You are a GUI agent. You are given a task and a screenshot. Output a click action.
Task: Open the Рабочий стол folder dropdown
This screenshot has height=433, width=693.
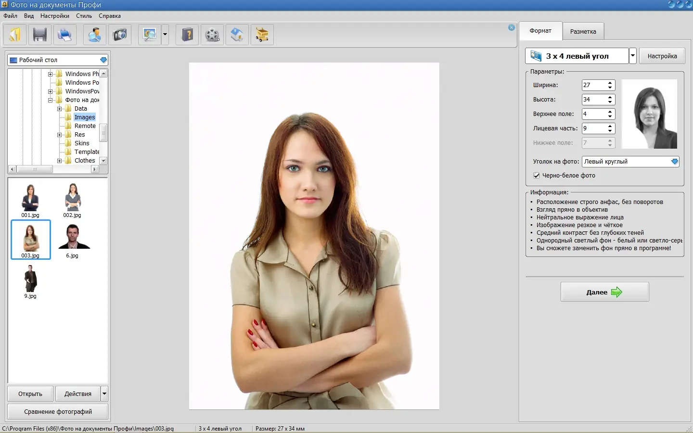pos(103,60)
